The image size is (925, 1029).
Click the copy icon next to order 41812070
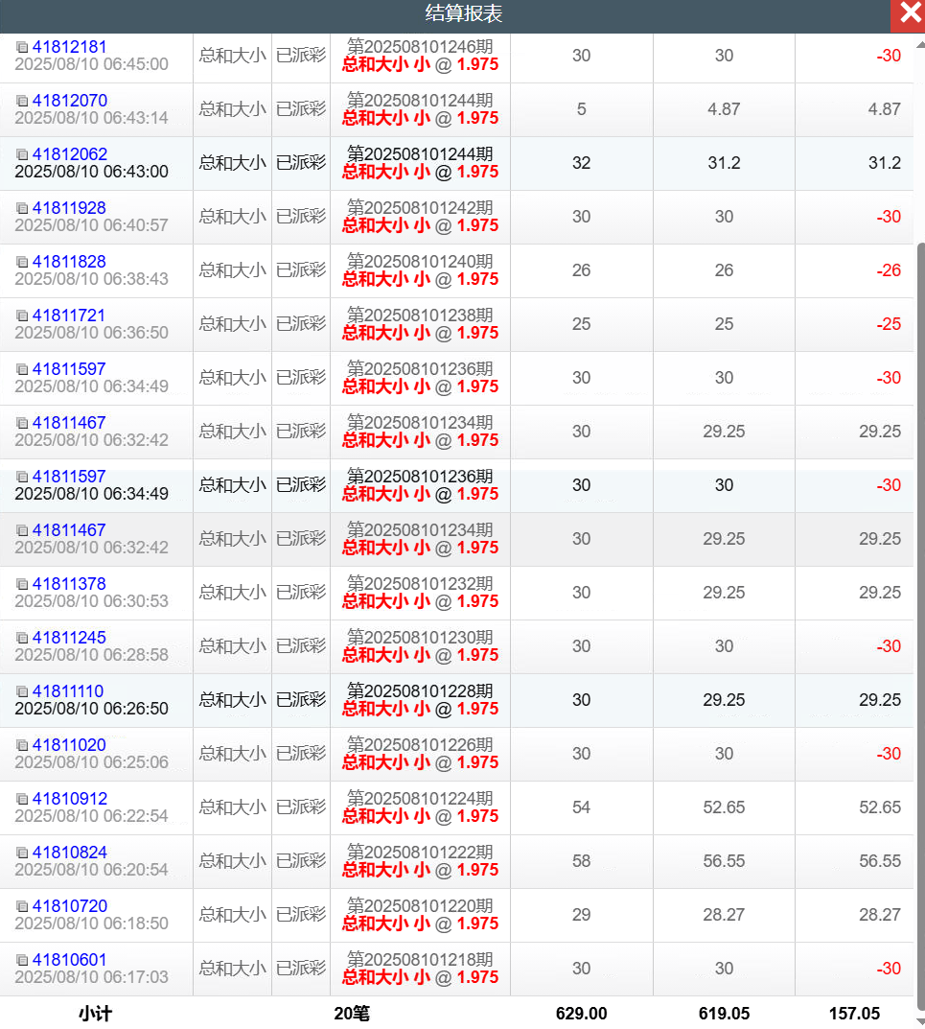click(22, 101)
